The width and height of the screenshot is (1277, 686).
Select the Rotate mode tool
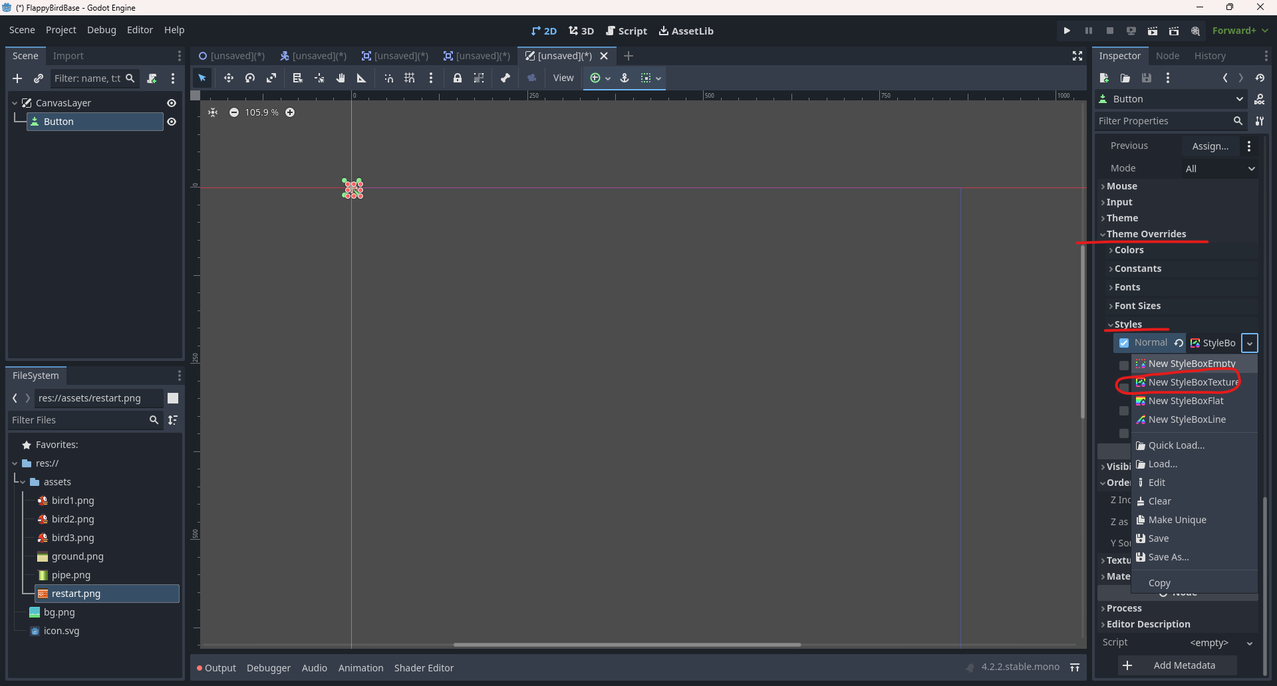tap(250, 78)
